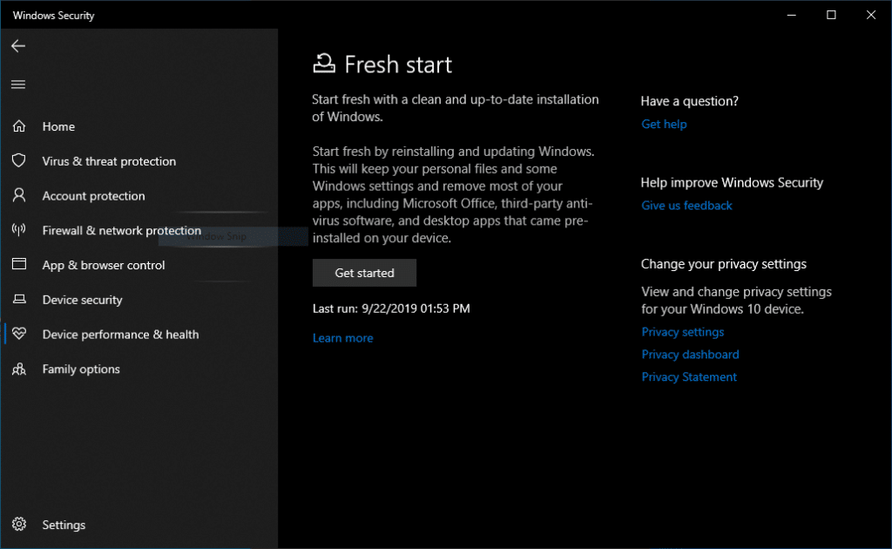Click the Family options family icon

pos(18,369)
